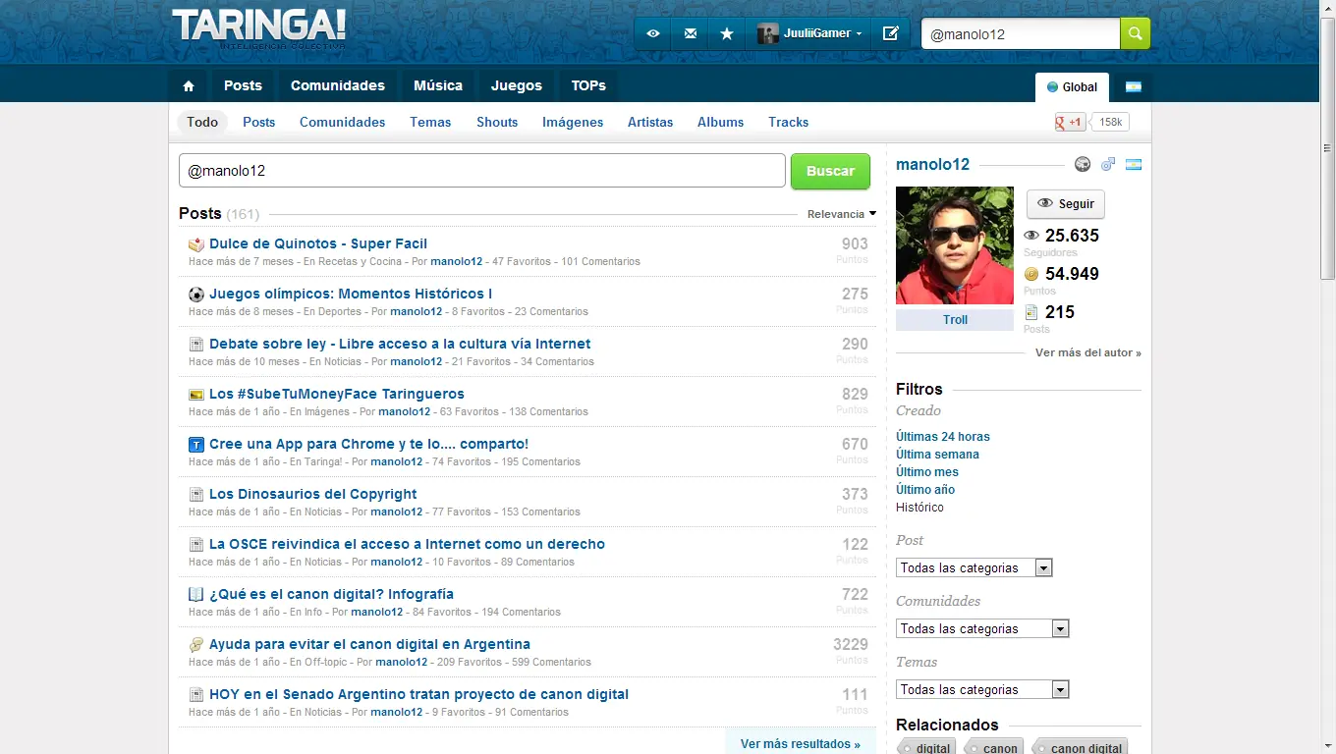
Task: Click the globe icon beside manolo12
Action: pos(1083,164)
